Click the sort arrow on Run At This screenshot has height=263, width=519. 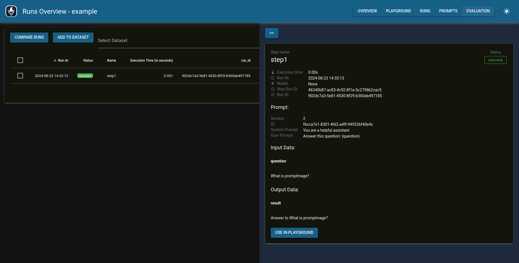coord(55,60)
